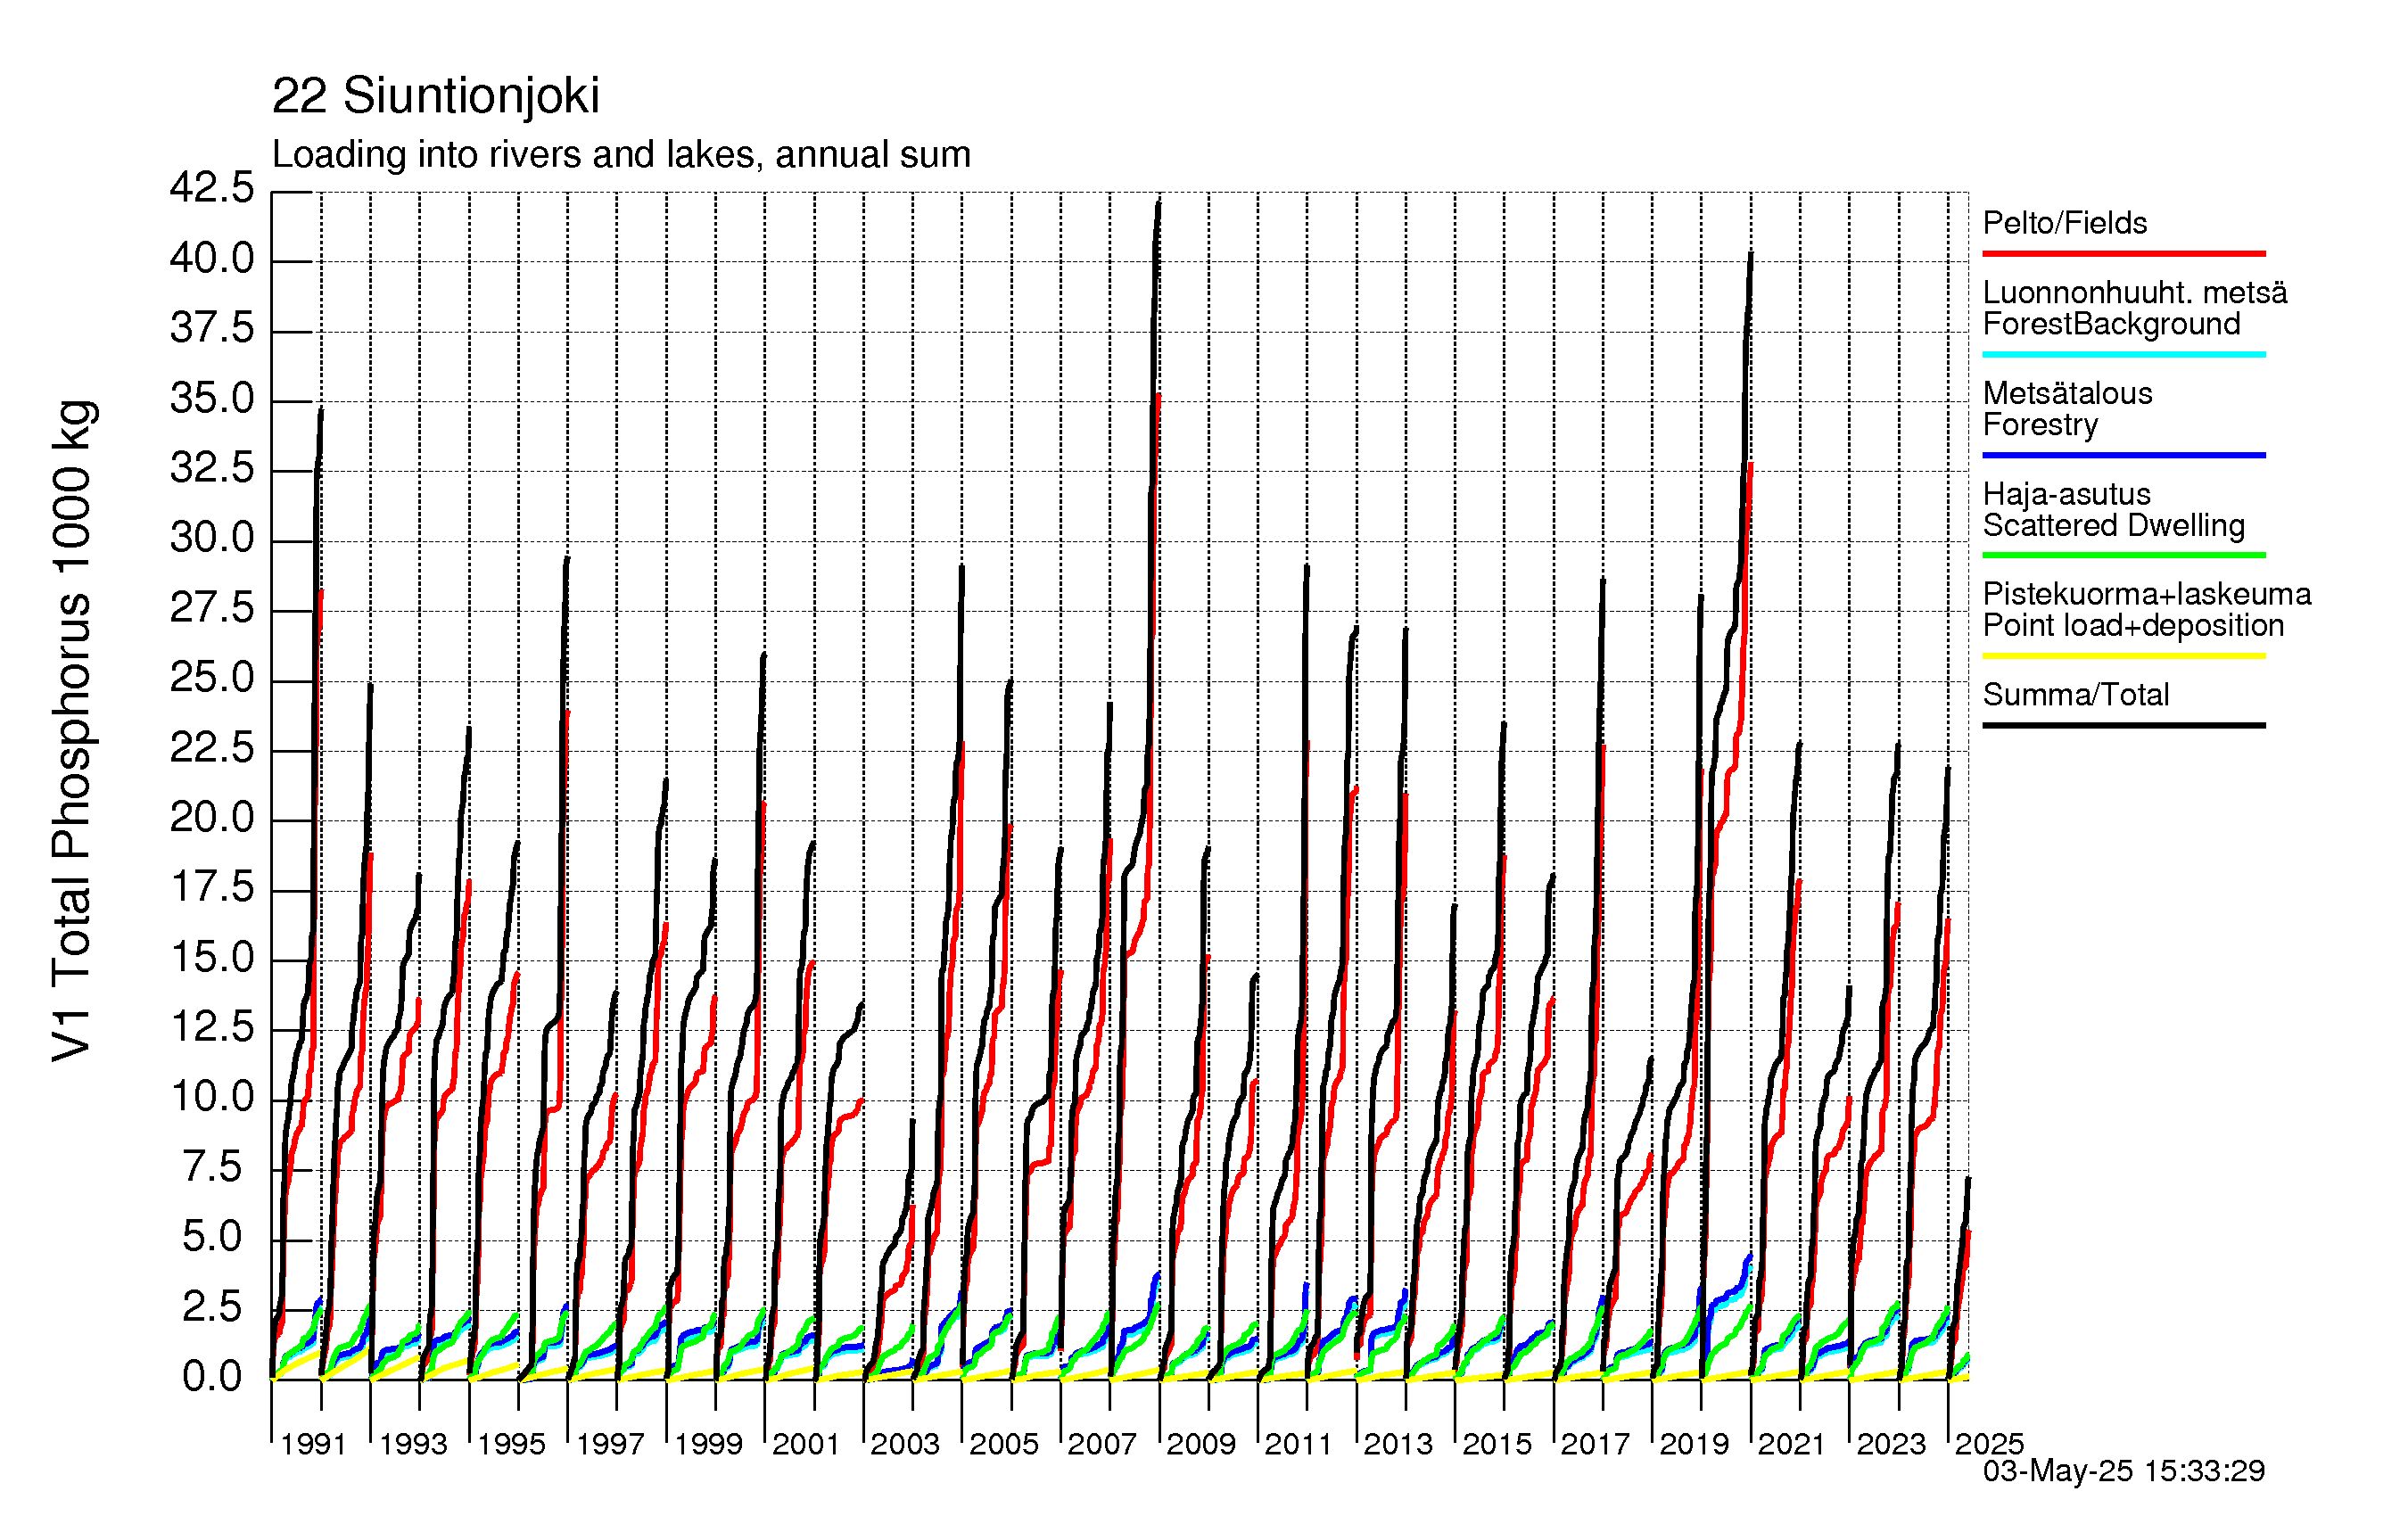Click the y-axis value 20.0
Image resolution: width=2408 pixels, height=1516 pixels.
click(212, 818)
